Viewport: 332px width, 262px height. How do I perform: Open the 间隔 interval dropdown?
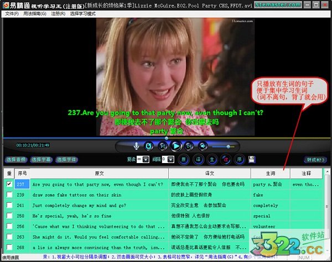pos(171,159)
